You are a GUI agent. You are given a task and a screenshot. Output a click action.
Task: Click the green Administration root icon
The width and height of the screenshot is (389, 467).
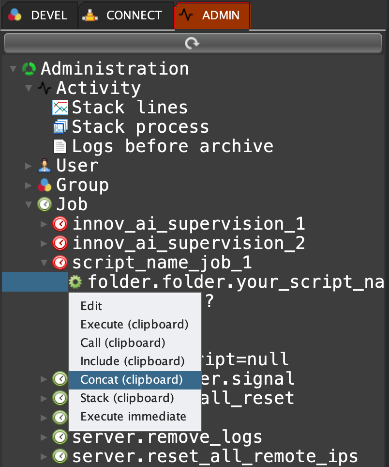pos(29,69)
